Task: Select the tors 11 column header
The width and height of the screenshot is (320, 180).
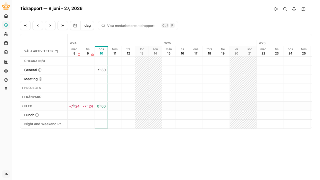Action: [x=115, y=51]
